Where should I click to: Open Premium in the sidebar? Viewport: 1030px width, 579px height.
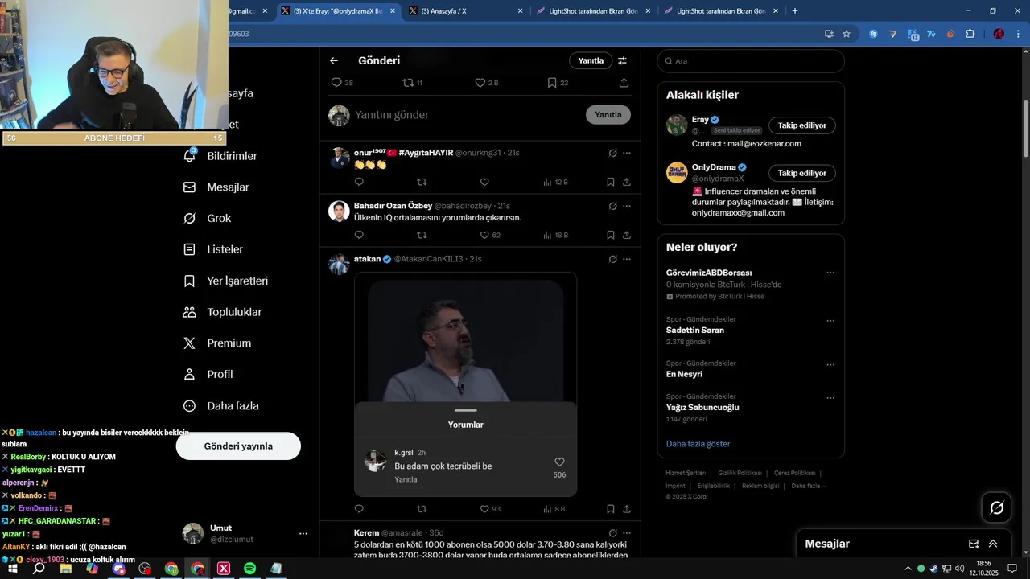217,343
